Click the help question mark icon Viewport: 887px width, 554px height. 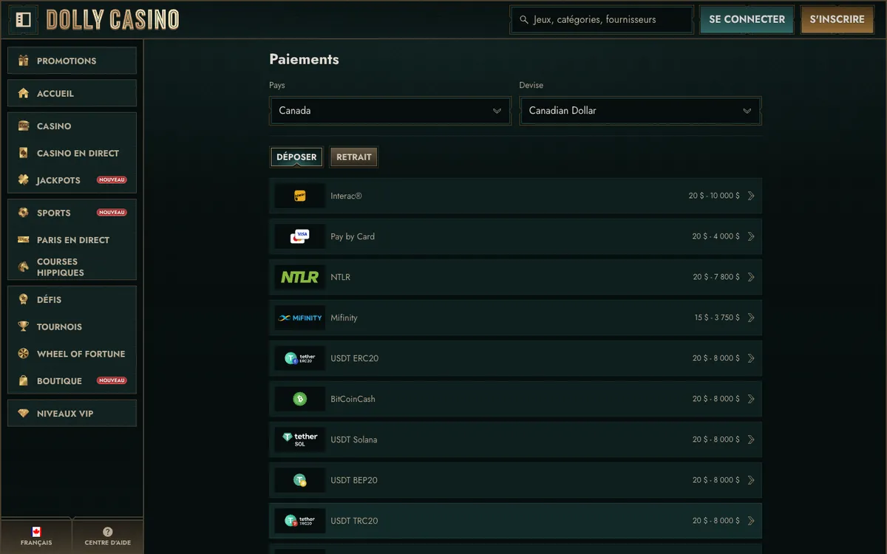point(108,532)
